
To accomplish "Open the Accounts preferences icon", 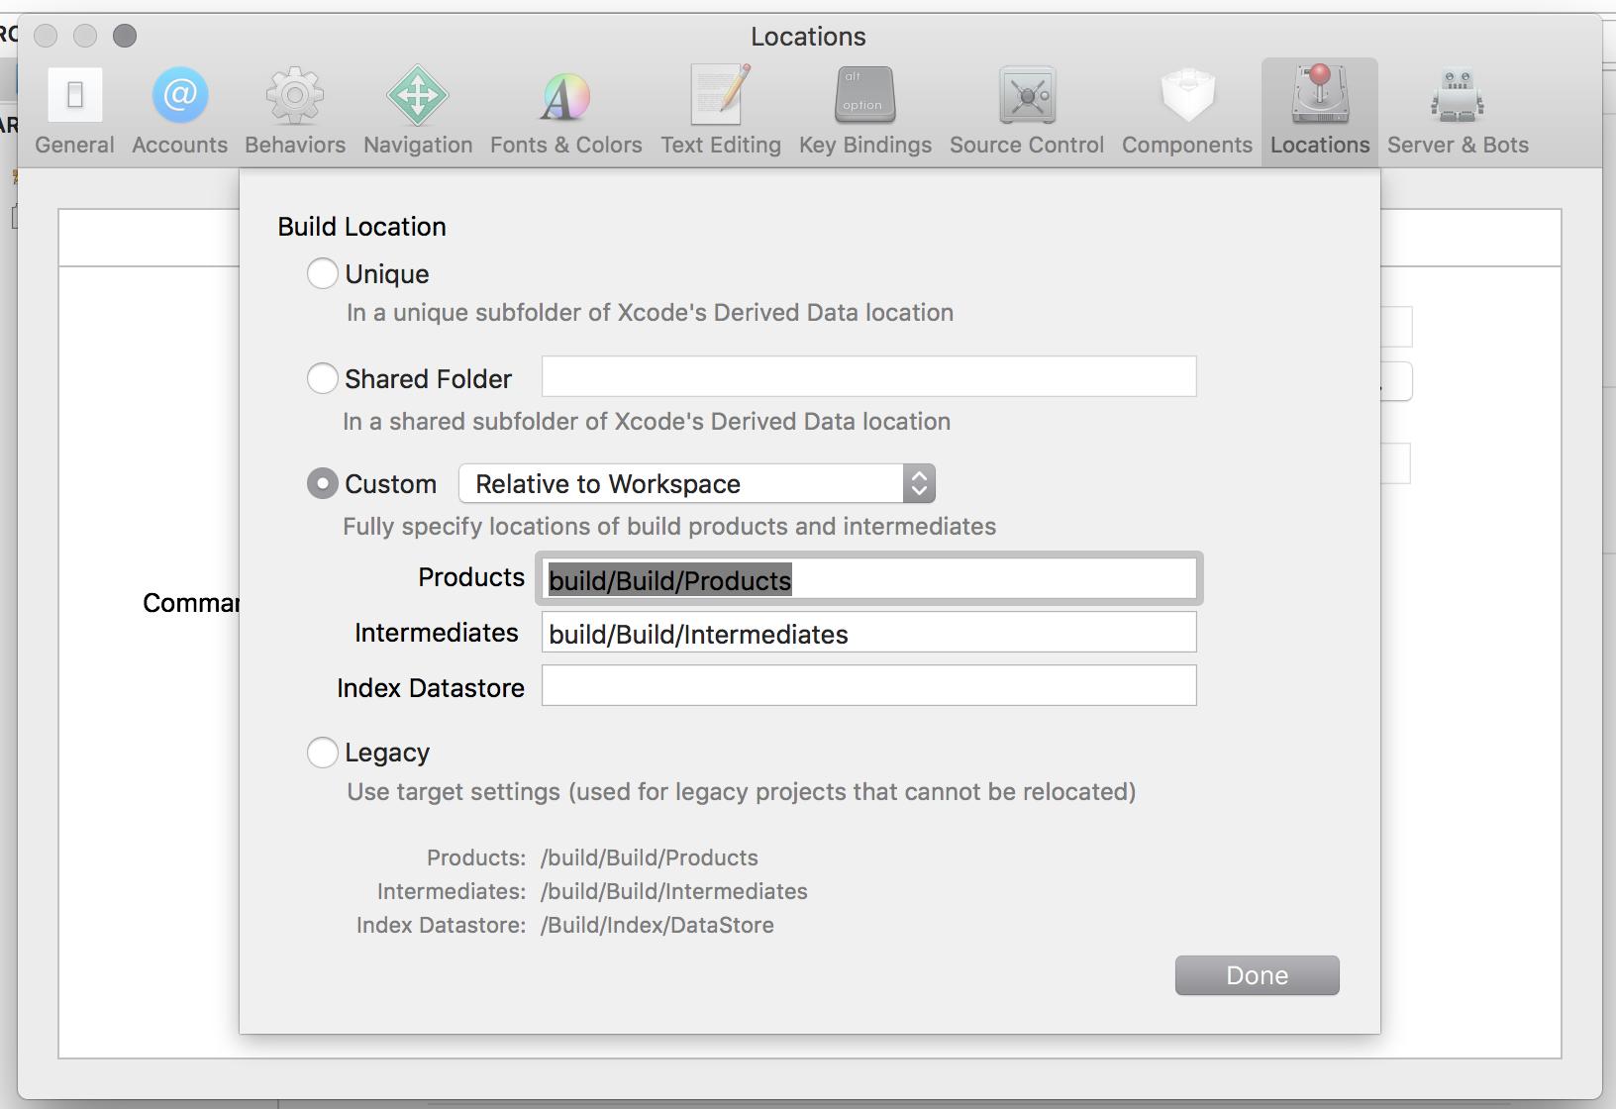I will click(180, 95).
